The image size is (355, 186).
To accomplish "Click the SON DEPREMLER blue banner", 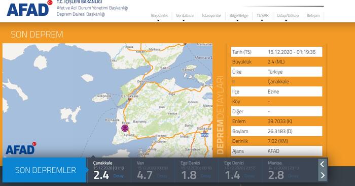I will point(45,170).
